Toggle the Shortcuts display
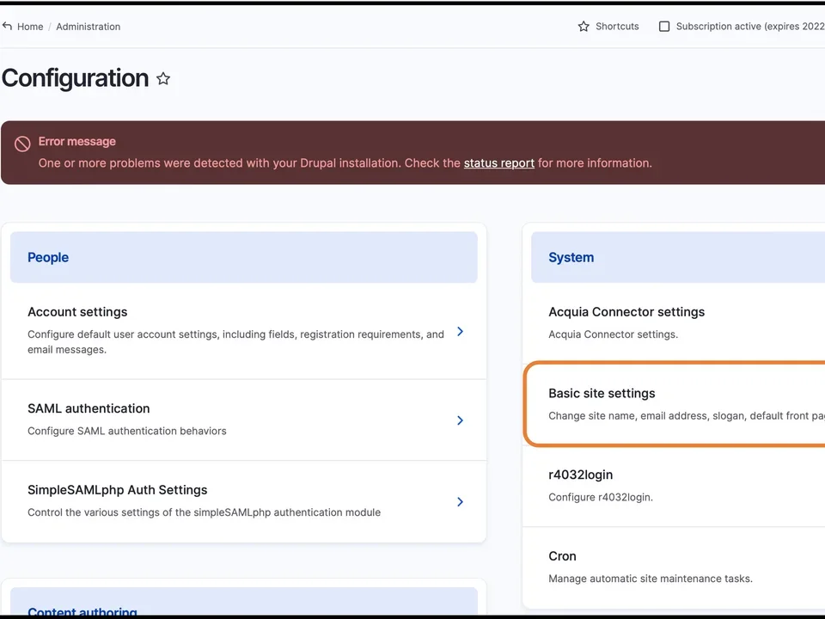Image resolution: width=825 pixels, height=619 pixels. (616, 26)
